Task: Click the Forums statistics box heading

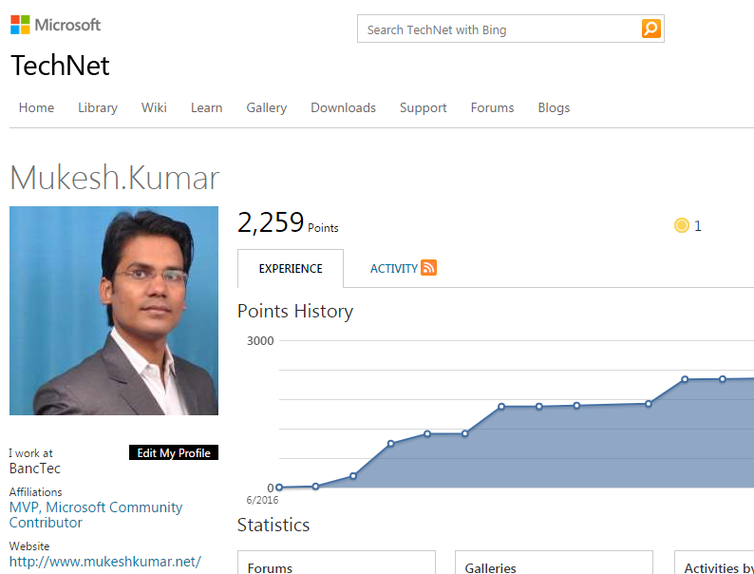Action: [270, 568]
